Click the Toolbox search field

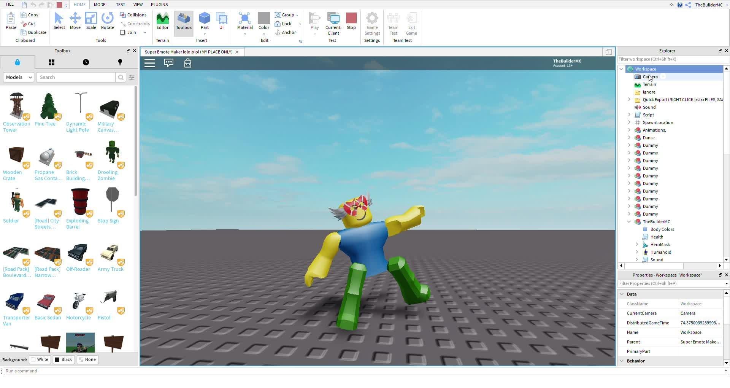click(x=76, y=77)
